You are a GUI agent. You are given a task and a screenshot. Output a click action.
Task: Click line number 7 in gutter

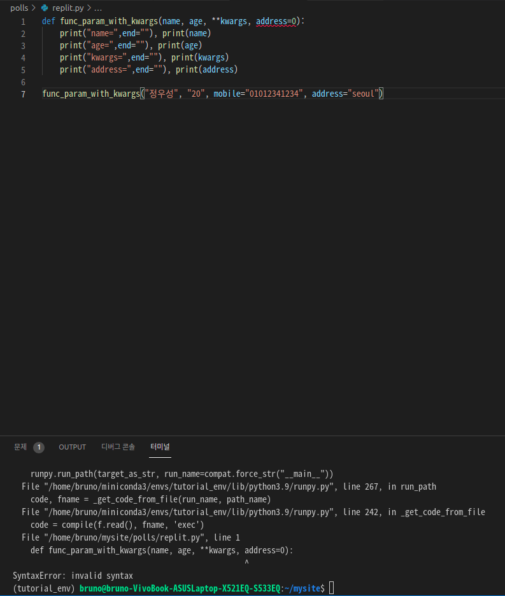coord(23,94)
